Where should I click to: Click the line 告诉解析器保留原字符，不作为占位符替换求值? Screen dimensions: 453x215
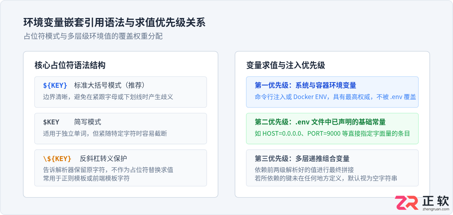[x=108, y=170]
